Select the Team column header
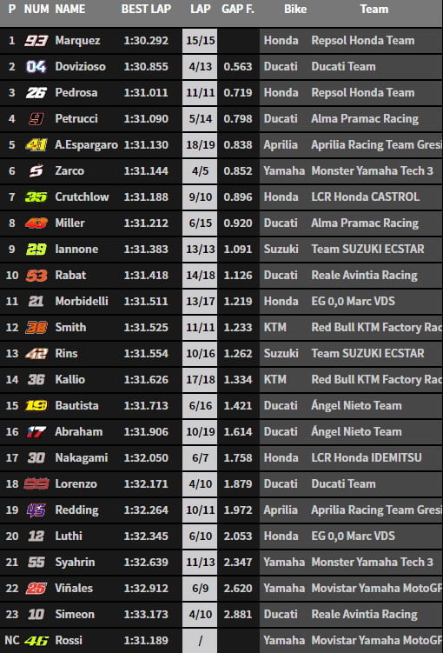The width and height of the screenshot is (443, 653). [x=374, y=10]
